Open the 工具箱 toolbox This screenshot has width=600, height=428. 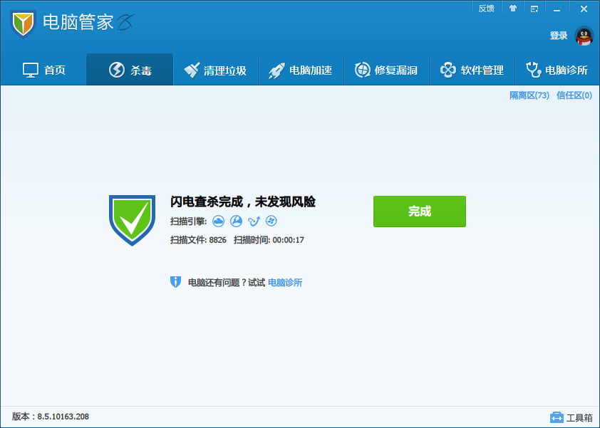tap(571, 417)
